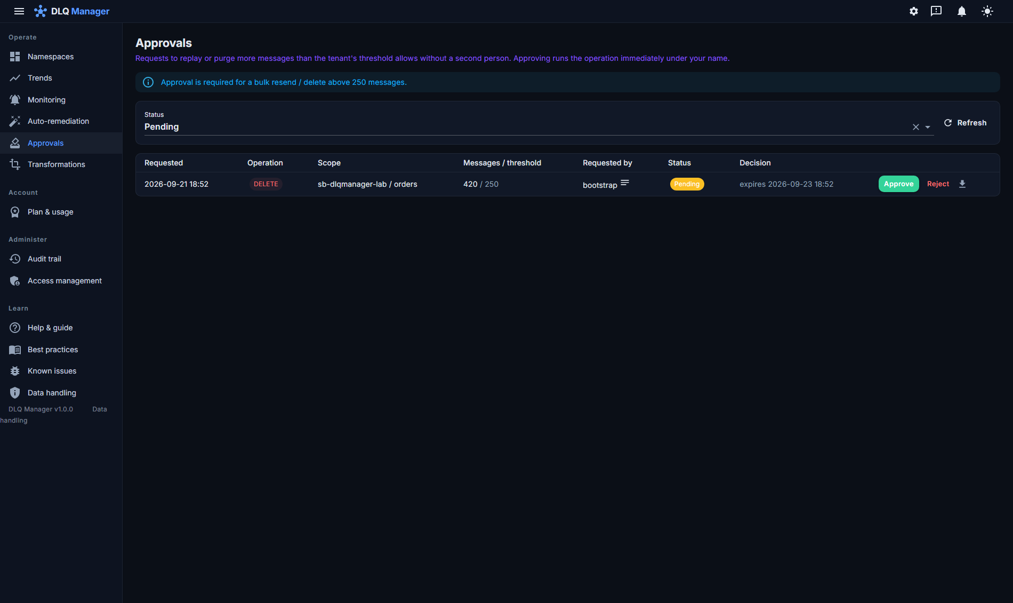1013x603 pixels.
Task: Click the 2026-09-21 18:52 requested time
Action: point(176,184)
